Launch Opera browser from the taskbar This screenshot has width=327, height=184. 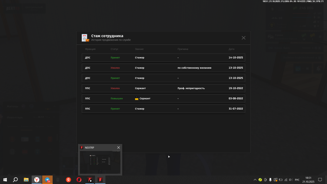79,180
